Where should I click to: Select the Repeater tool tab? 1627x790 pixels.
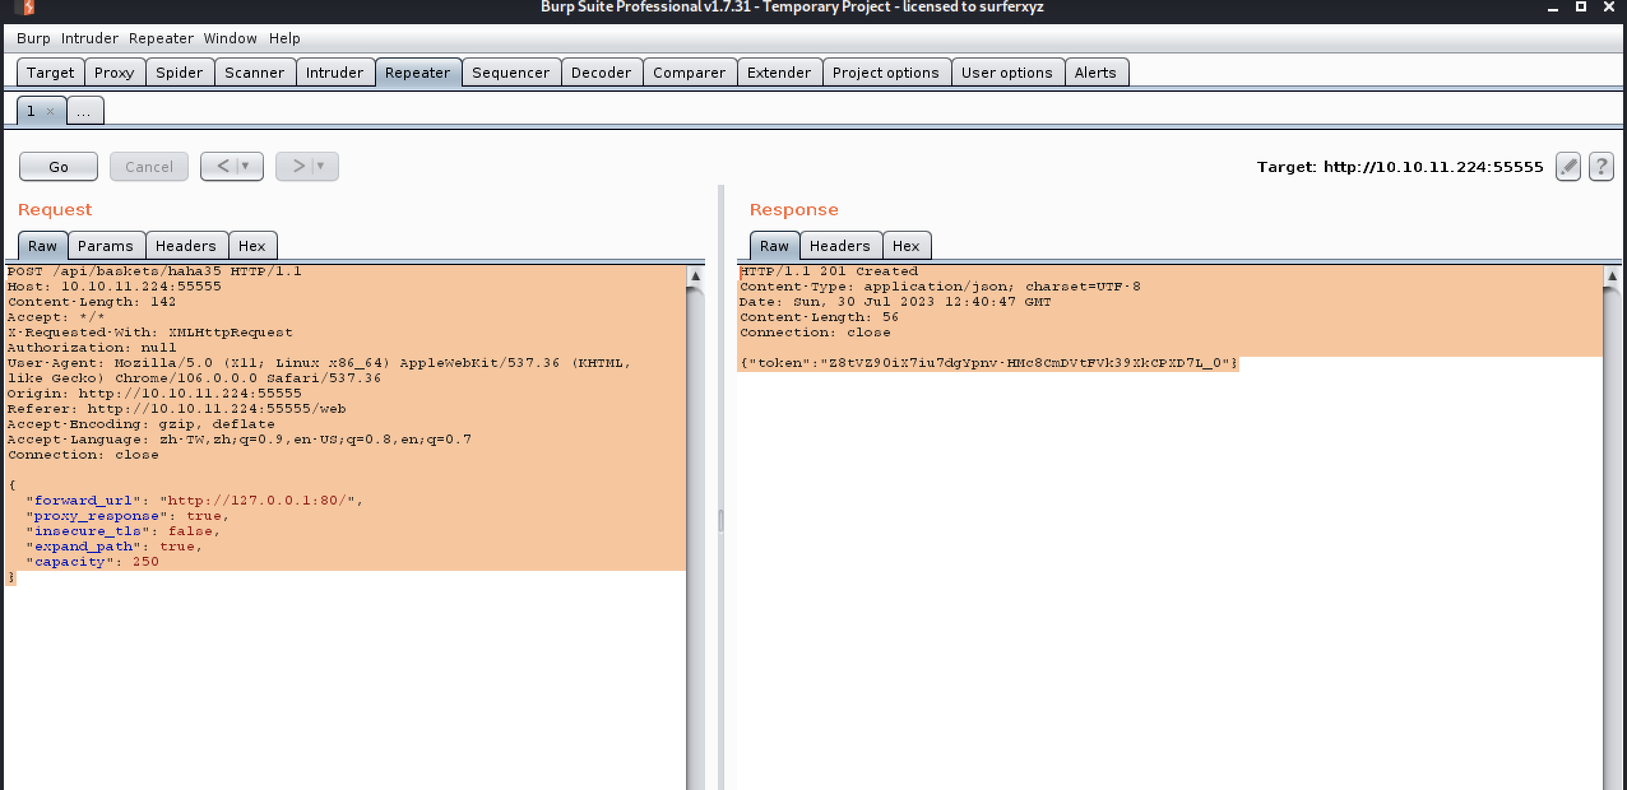click(x=418, y=72)
